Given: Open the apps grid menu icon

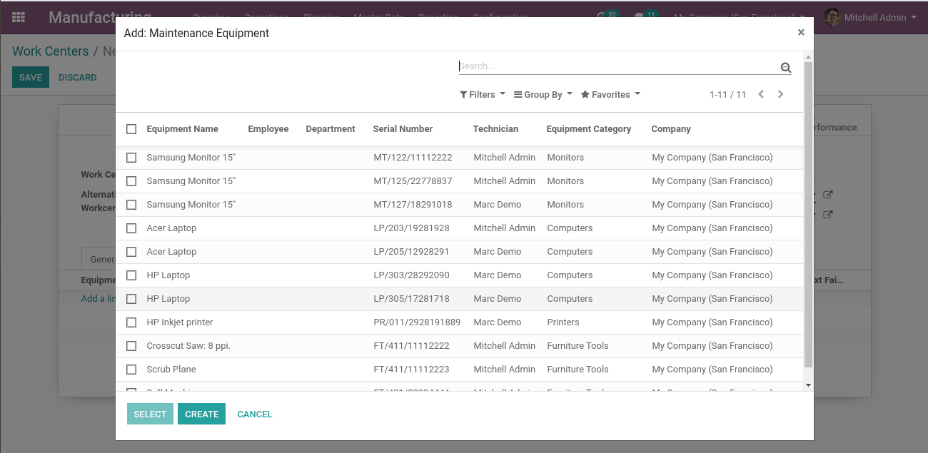Looking at the screenshot, I should [x=19, y=17].
